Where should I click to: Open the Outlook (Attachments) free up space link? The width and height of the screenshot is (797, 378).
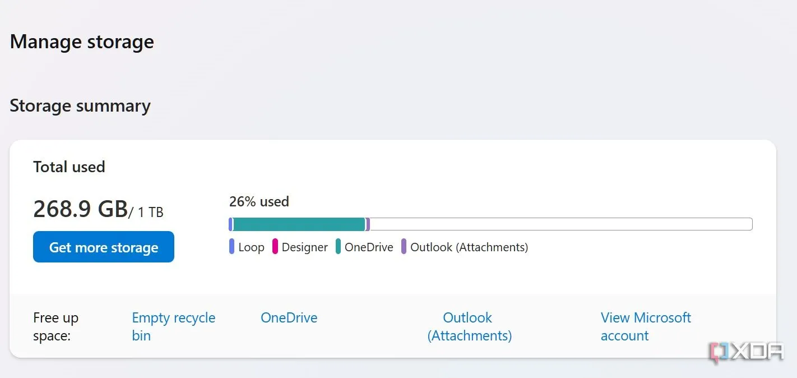click(470, 326)
